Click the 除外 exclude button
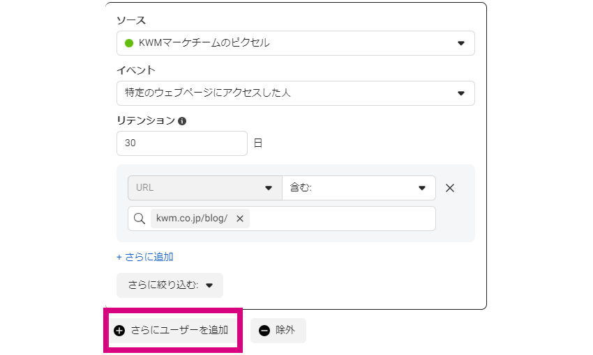Image resolution: width=593 pixels, height=355 pixels. pos(278,331)
